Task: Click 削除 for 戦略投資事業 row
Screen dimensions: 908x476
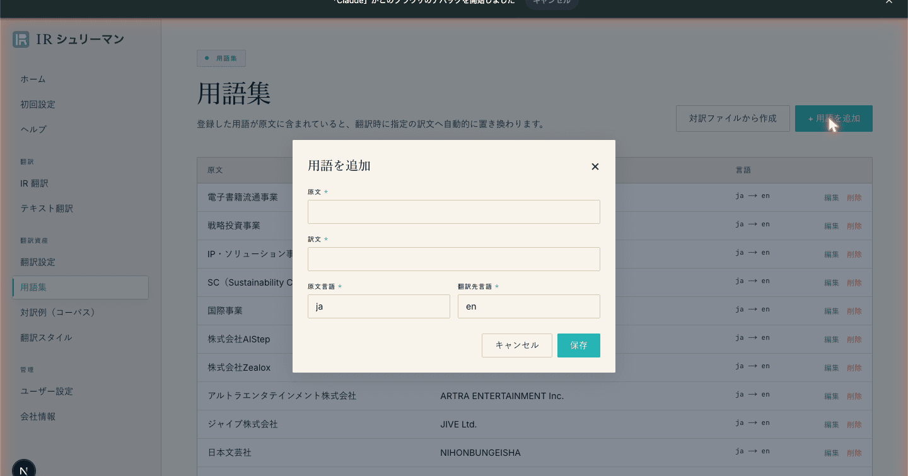Action: pyautogui.click(x=854, y=226)
